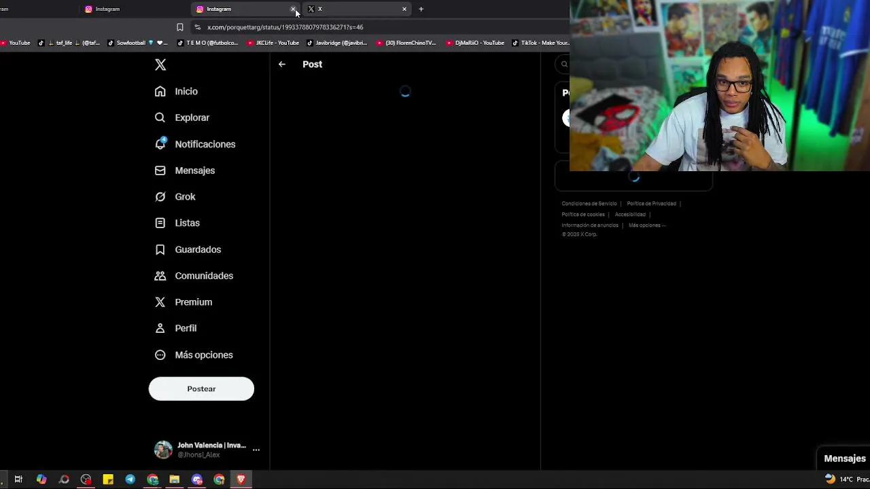870x489 pixels.
Task: Open File Explorer from the taskbar
Action: tap(175, 479)
